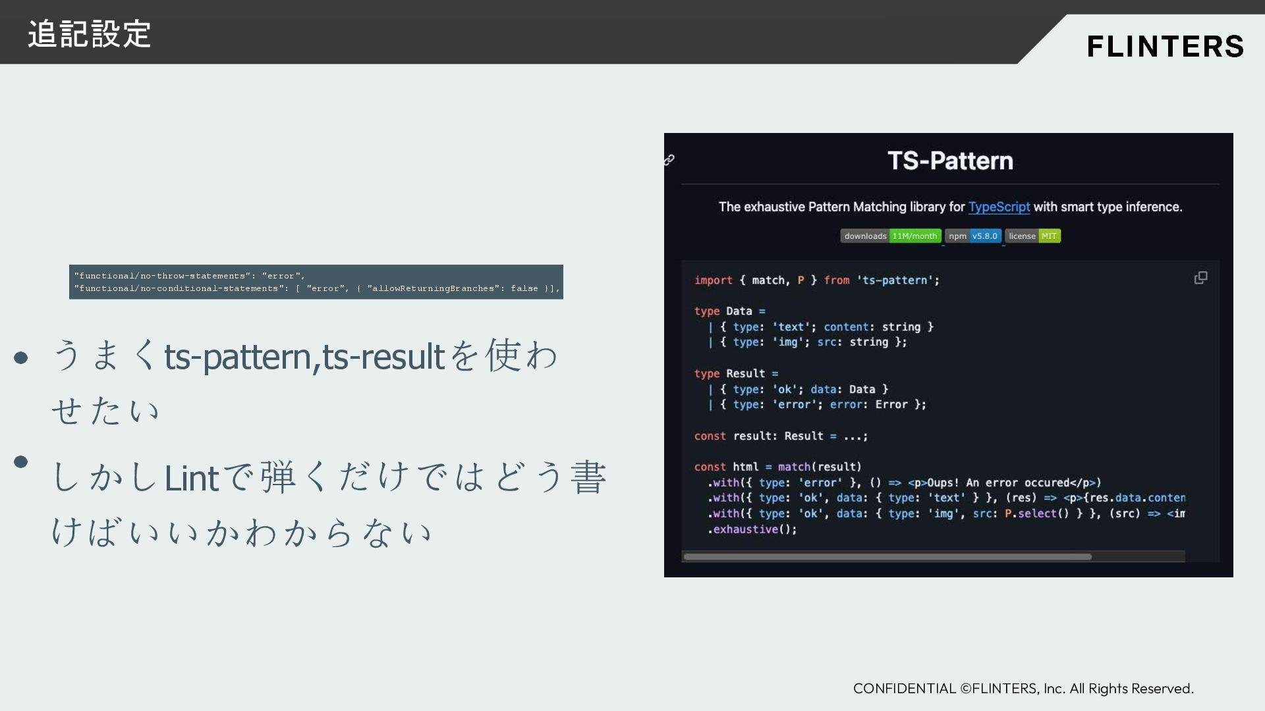Click the anchor link icon beside TS-Pattern
This screenshot has height=711, width=1265.
tap(669, 160)
